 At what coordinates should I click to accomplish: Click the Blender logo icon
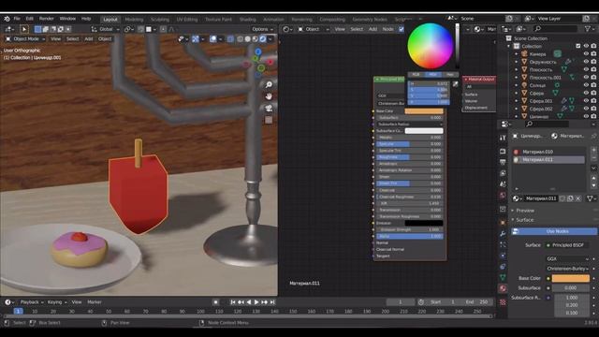click(7, 19)
